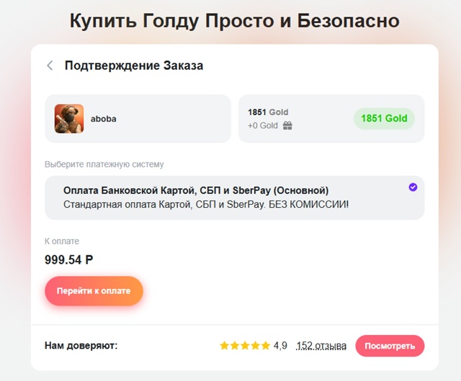This screenshot has height=381, width=461.
Task: Click the aboba game avatar image
Action: point(69,119)
